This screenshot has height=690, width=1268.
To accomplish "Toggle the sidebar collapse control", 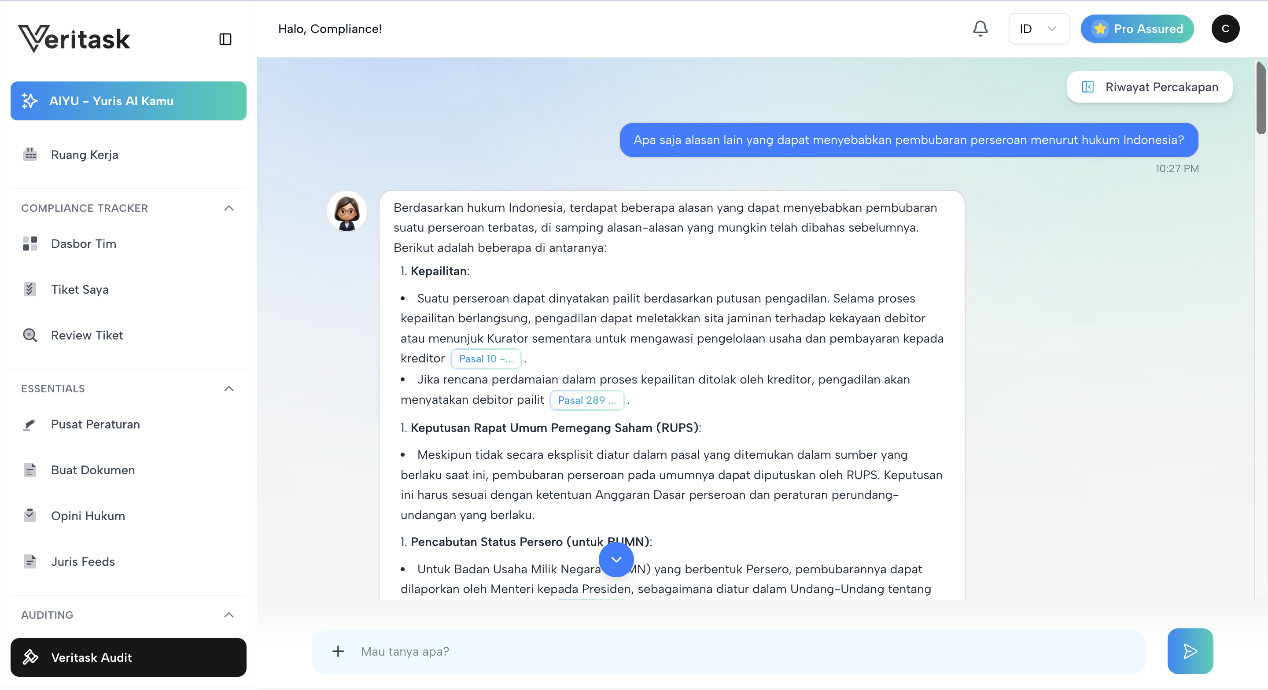I will 225,39.
